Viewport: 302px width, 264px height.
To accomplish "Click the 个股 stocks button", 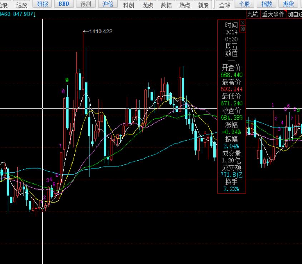I will pos(244,4).
